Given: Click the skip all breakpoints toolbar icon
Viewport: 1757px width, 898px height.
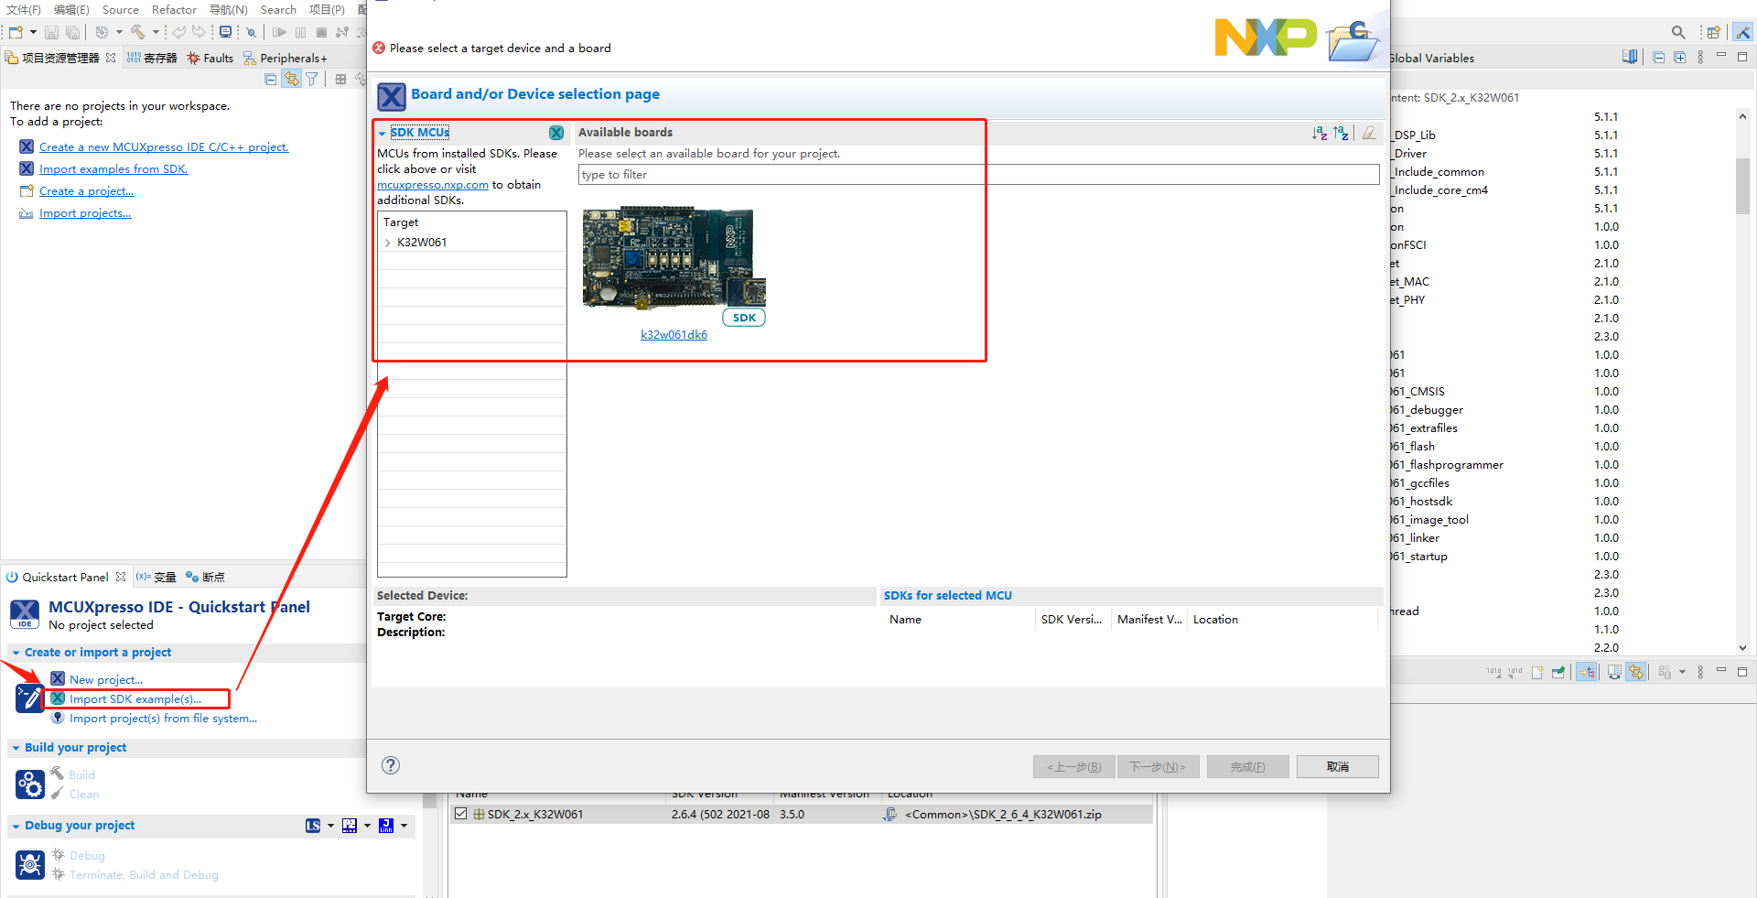Looking at the screenshot, I should (251, 32).
